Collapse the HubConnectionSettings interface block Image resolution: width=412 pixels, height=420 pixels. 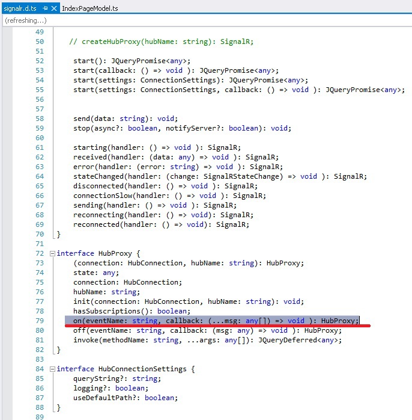point(52,369)
